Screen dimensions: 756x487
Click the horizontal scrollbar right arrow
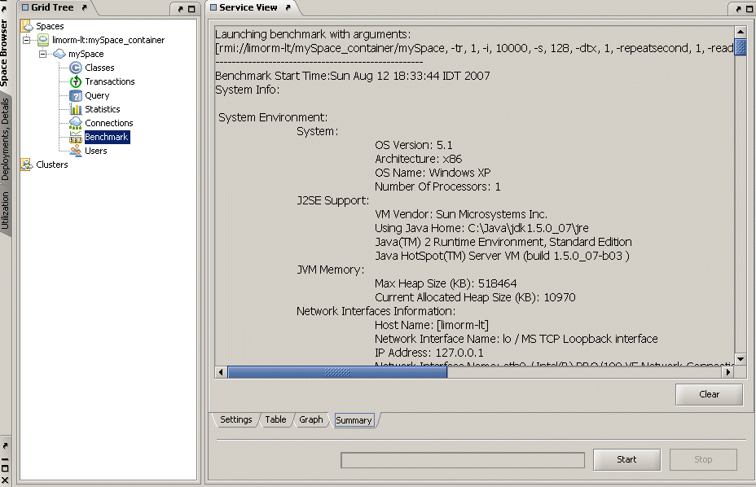(728, 371)
